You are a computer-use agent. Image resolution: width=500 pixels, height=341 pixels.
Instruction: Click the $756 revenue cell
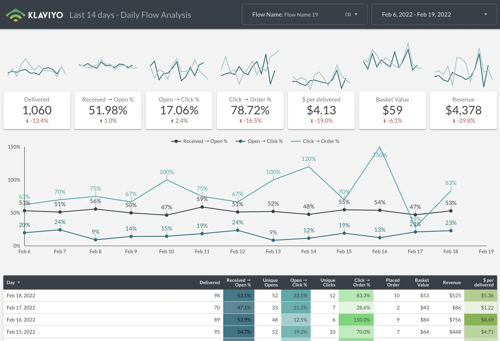pyautogui.click(x=455, y=320)
